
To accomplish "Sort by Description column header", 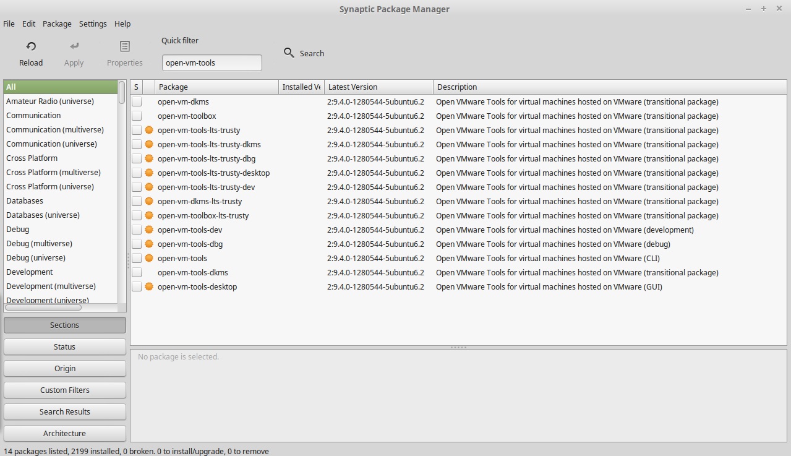I will point(610,87).
